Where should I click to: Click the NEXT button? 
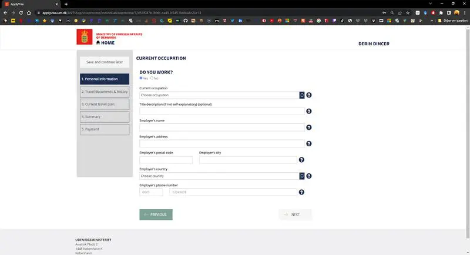point(296,214)
